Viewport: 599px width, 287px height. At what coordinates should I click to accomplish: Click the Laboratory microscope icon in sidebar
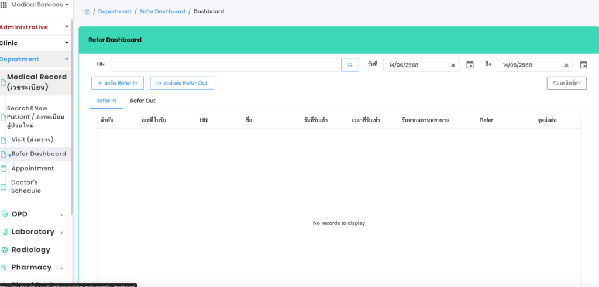pyautogui.click(x=5, y=232)
